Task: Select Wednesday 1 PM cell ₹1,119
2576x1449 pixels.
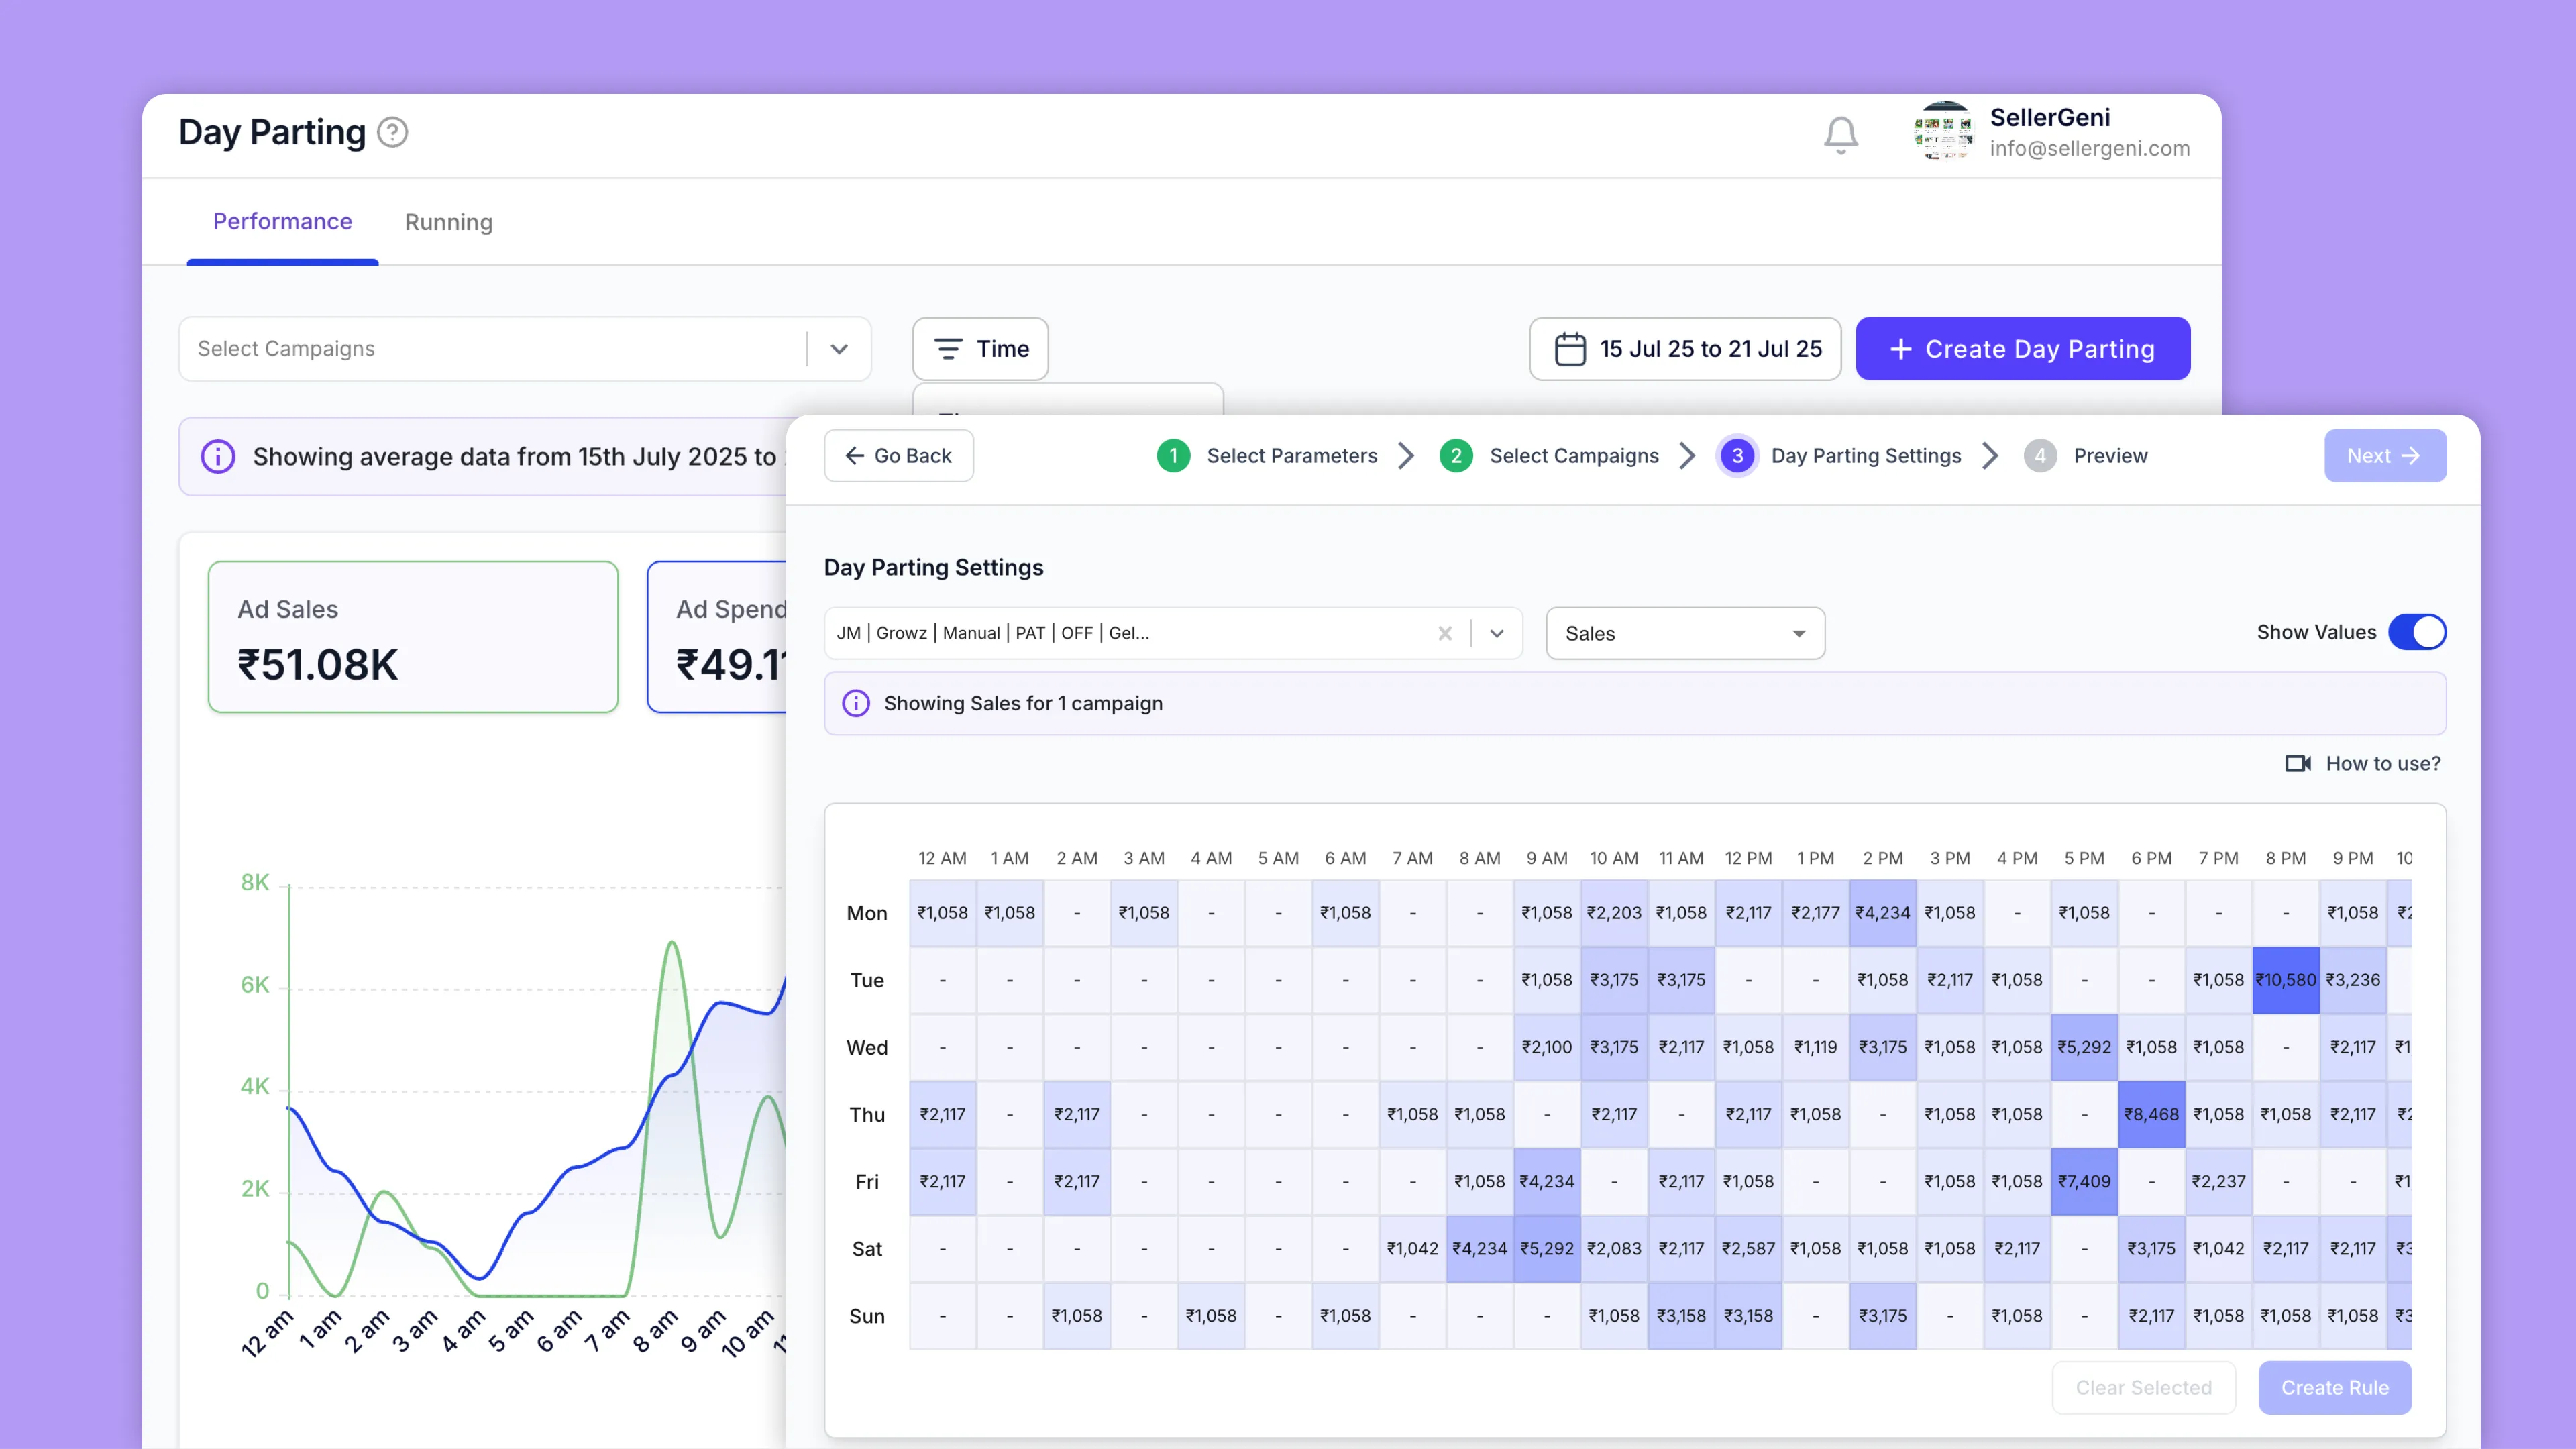Action: [x=1815, y=1047]
